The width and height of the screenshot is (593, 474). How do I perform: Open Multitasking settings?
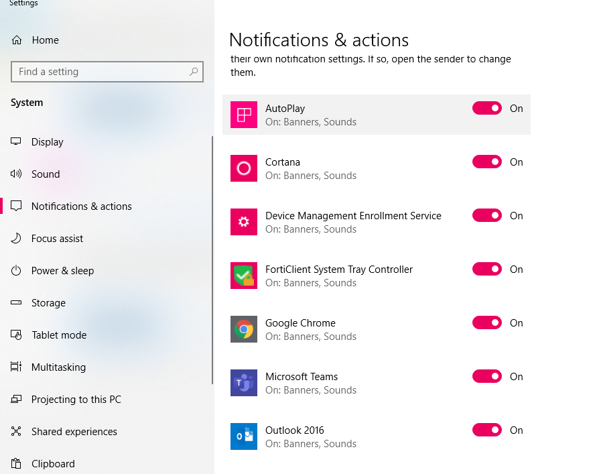[x=106, y=367]
